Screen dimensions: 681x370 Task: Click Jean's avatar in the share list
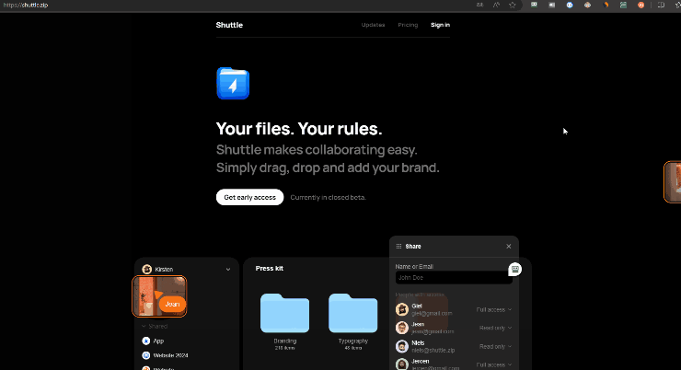pos(402,328)
